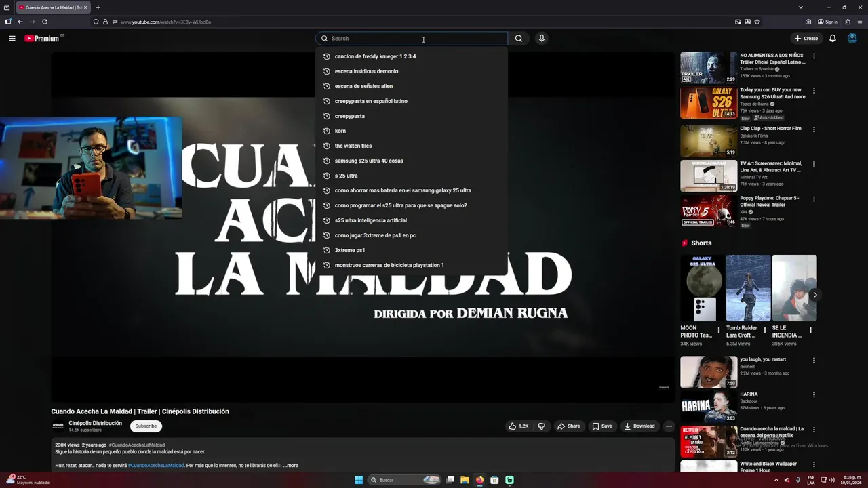Select 's25 ultra inteligencia artificial' suggestion
This screenshot has height=488, width=868.
412,220
